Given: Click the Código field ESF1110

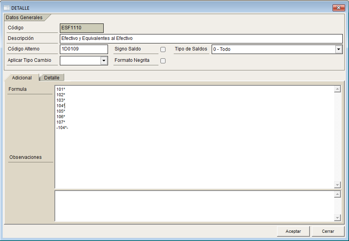Looking at the screenshot, I should coord(82,28).
